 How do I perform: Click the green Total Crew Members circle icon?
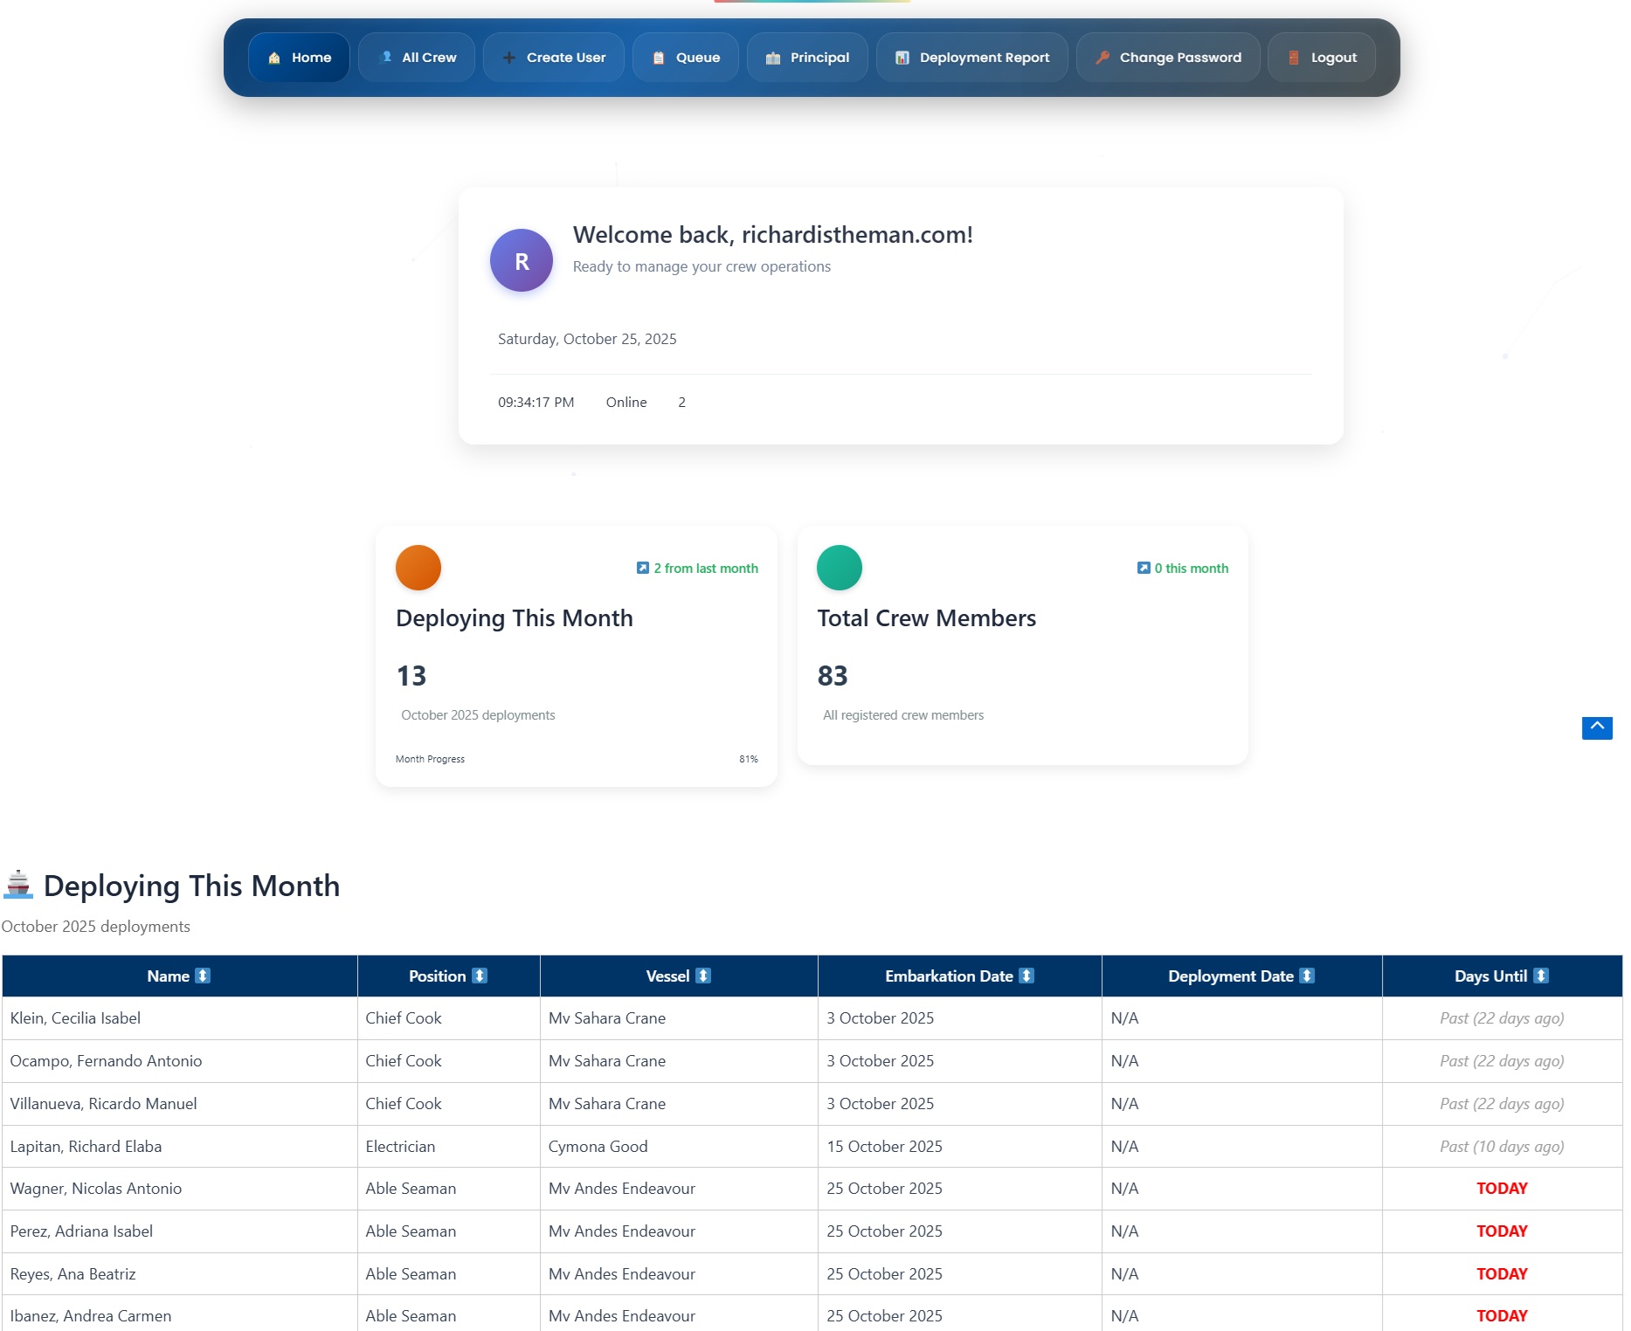(x=839, y=568)
